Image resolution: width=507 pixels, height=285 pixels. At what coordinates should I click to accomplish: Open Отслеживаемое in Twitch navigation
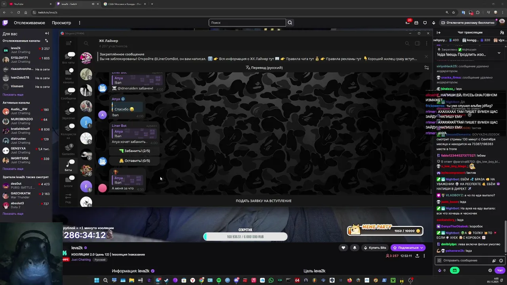29,23
